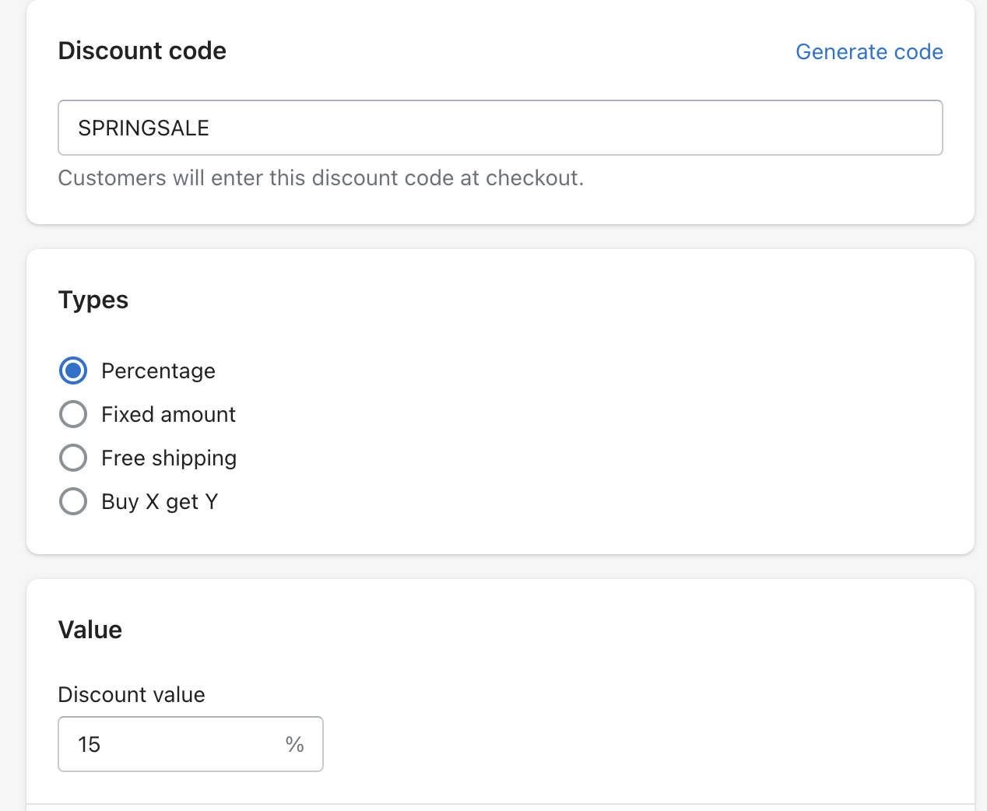Click the Types section heading
987x811 pixels.
[x=93, y=300]
